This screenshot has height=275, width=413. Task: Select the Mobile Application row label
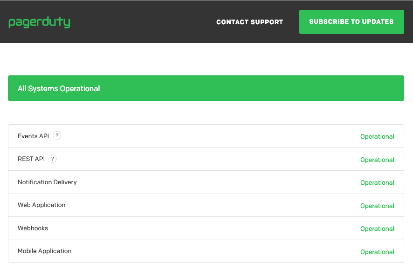(x=44, y=251)
